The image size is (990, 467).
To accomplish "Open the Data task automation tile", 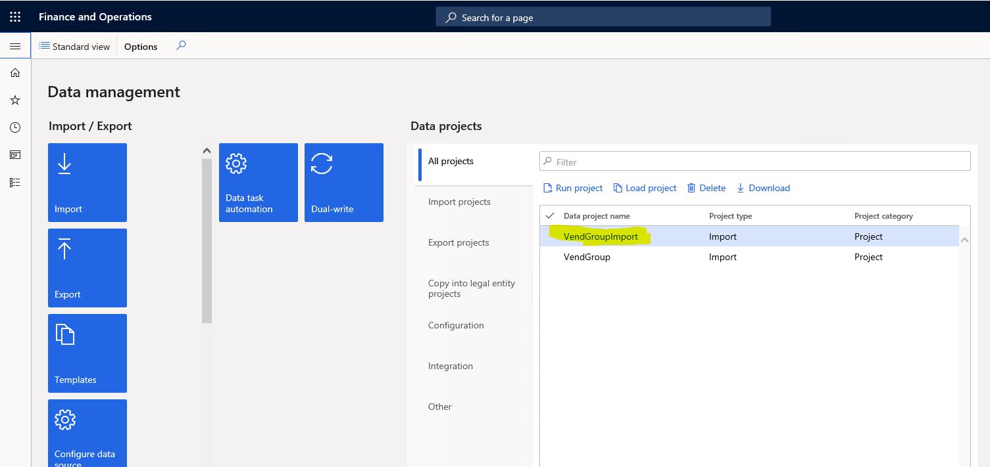I will (259, 183).
